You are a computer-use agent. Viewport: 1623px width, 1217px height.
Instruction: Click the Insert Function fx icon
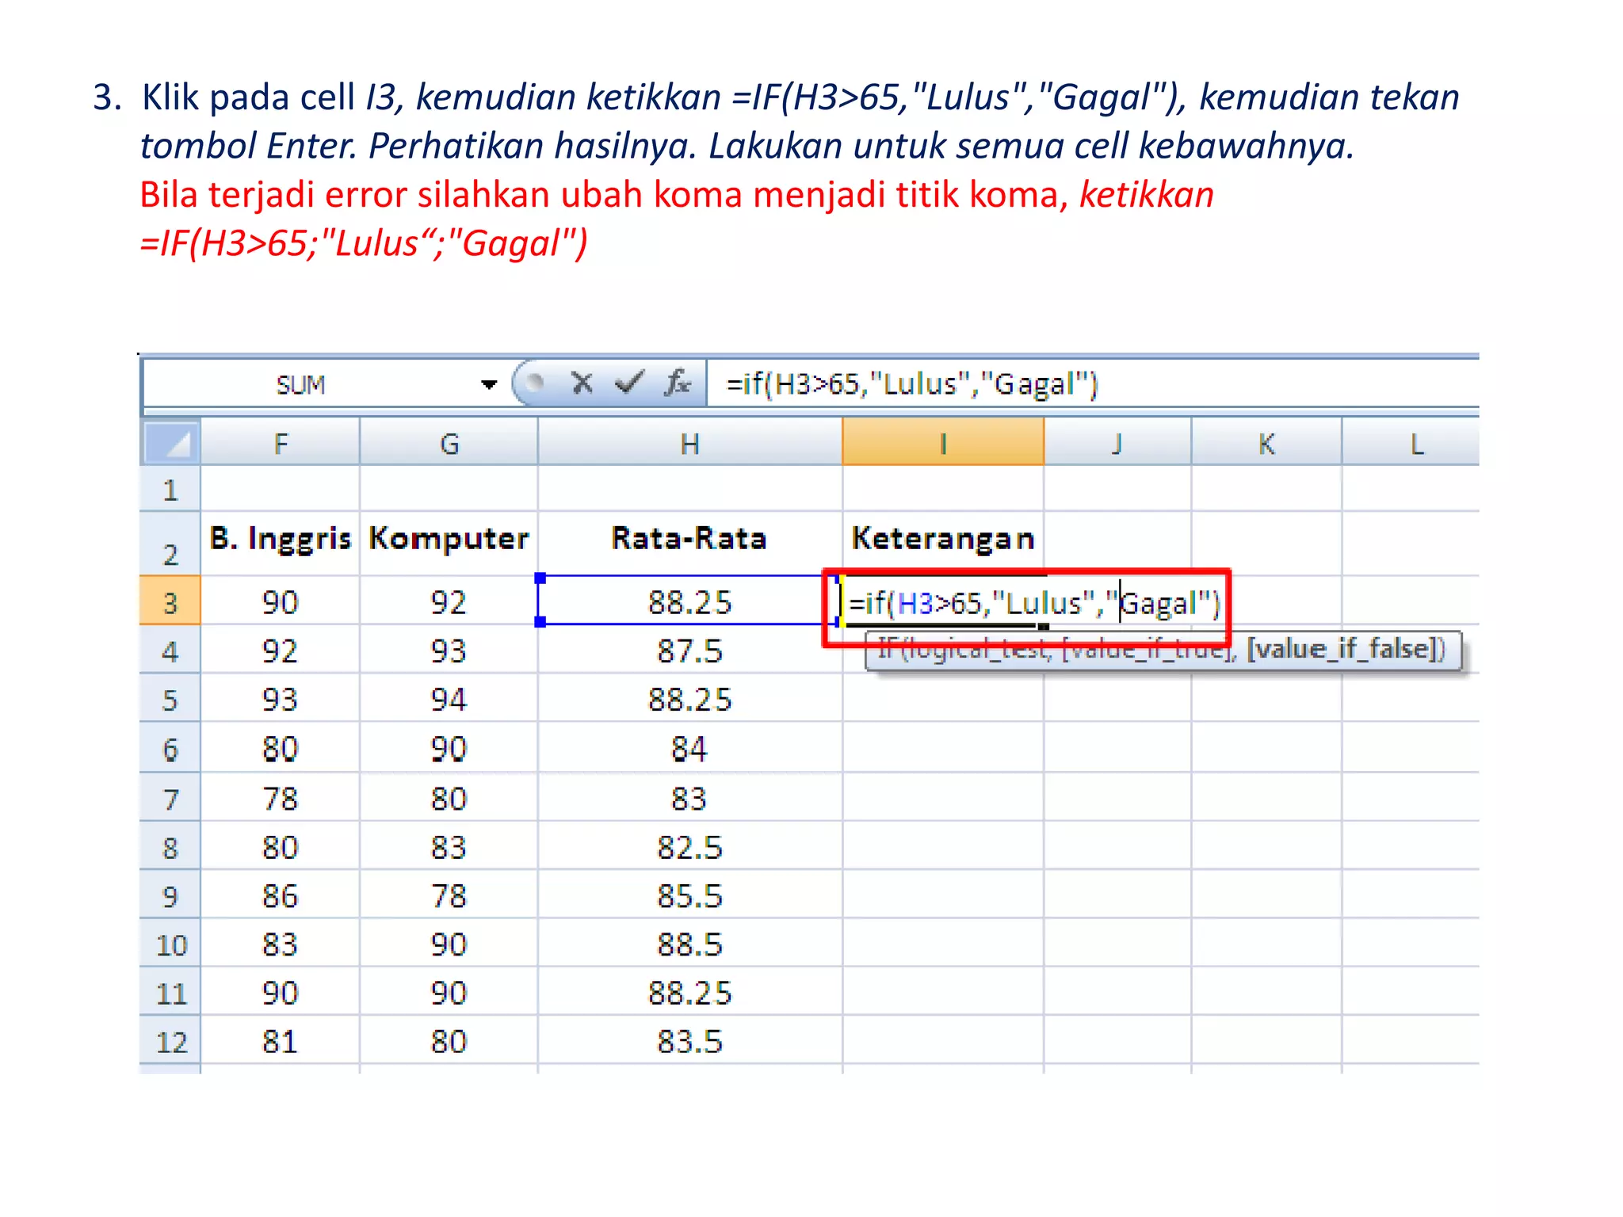tap(678, 383)
